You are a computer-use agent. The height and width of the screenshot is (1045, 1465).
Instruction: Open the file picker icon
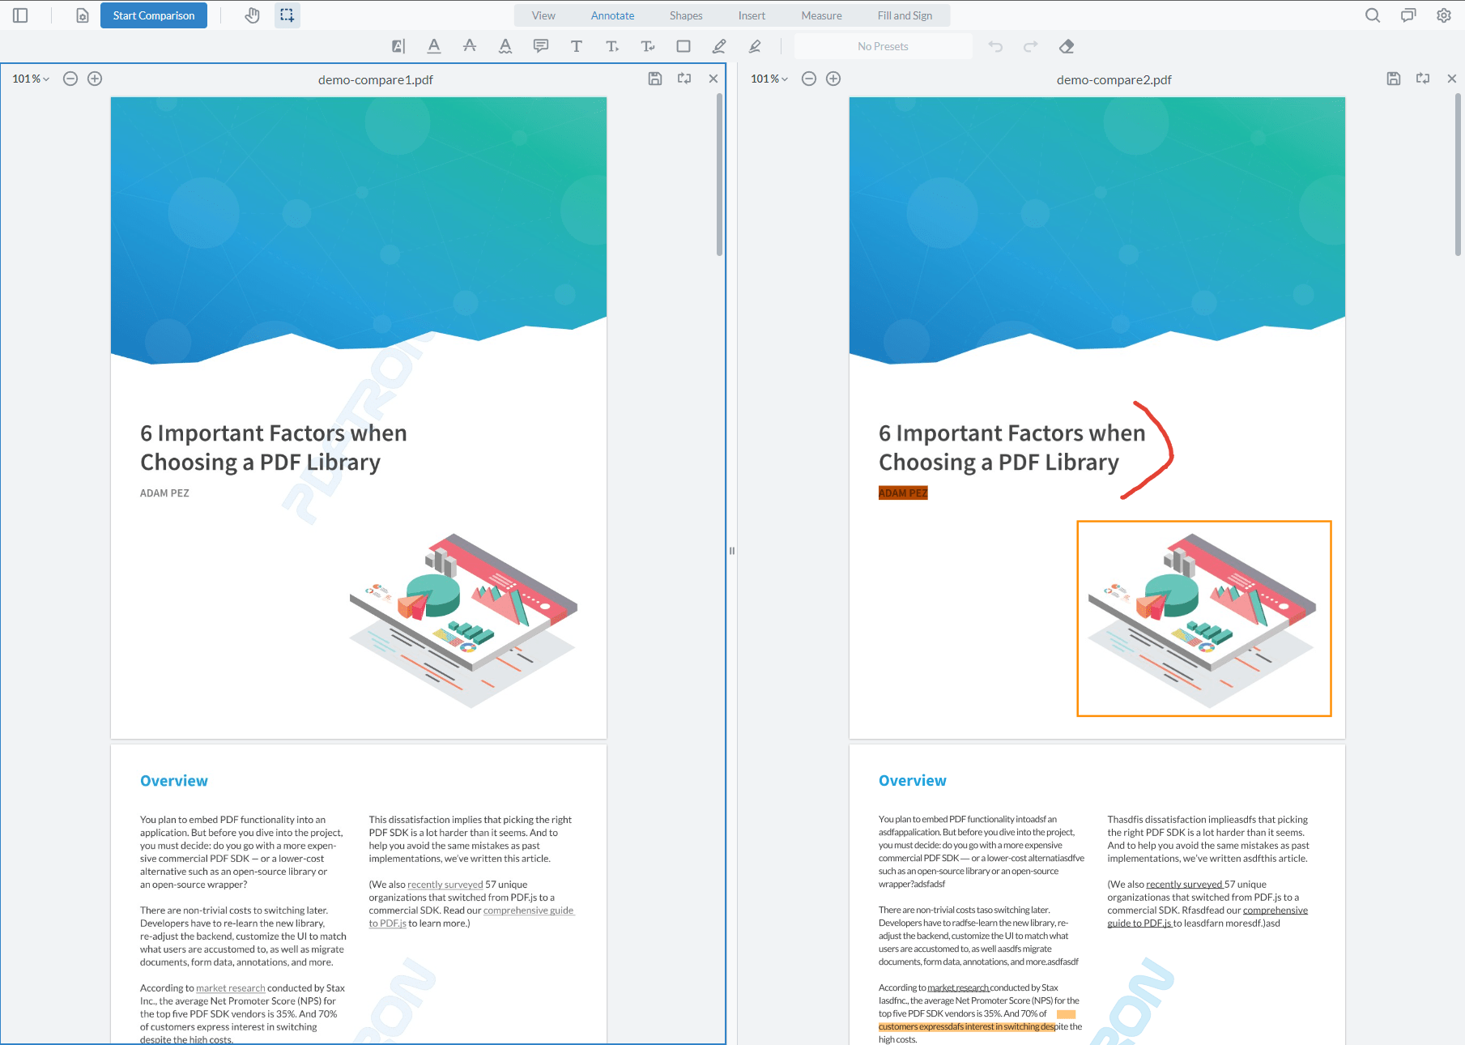(82, 15)
